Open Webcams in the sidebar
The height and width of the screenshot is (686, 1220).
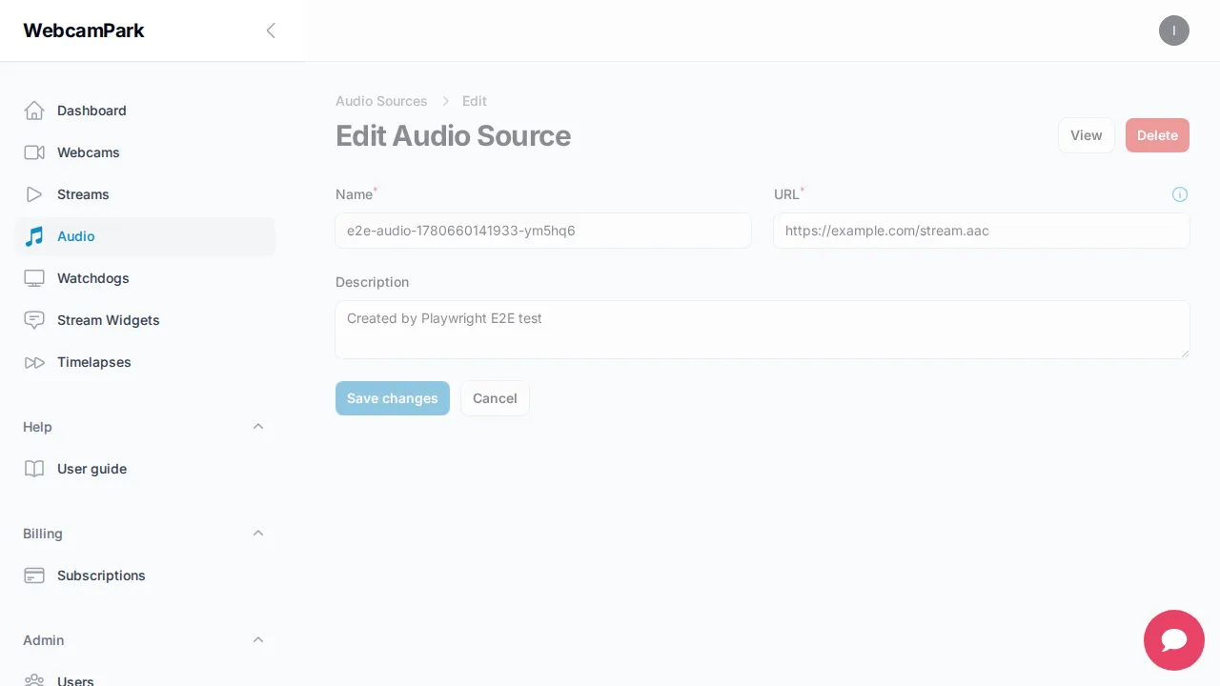(145, 152)
